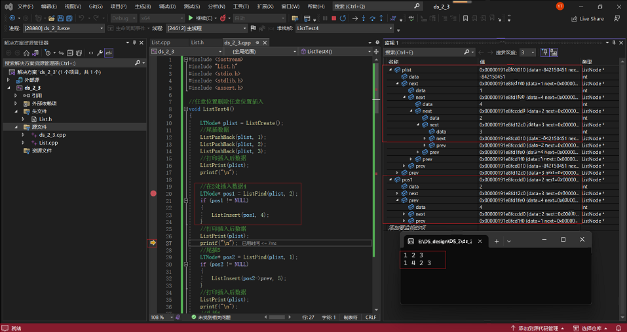Toggle the preview selected items button
The width and height of the screenshot is (627, 332).
(108, 52)
